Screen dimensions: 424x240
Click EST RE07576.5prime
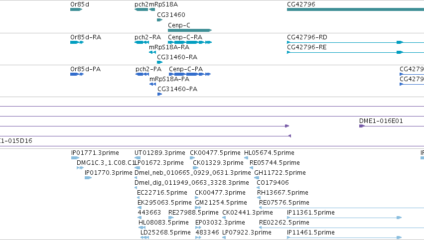[284, 203]
